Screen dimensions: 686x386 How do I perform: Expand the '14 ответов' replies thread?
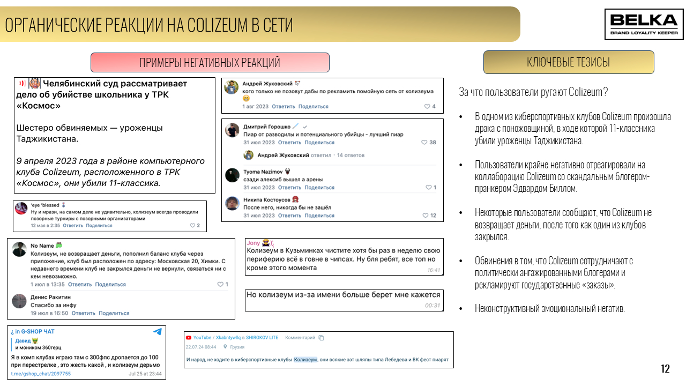(351, 155)
